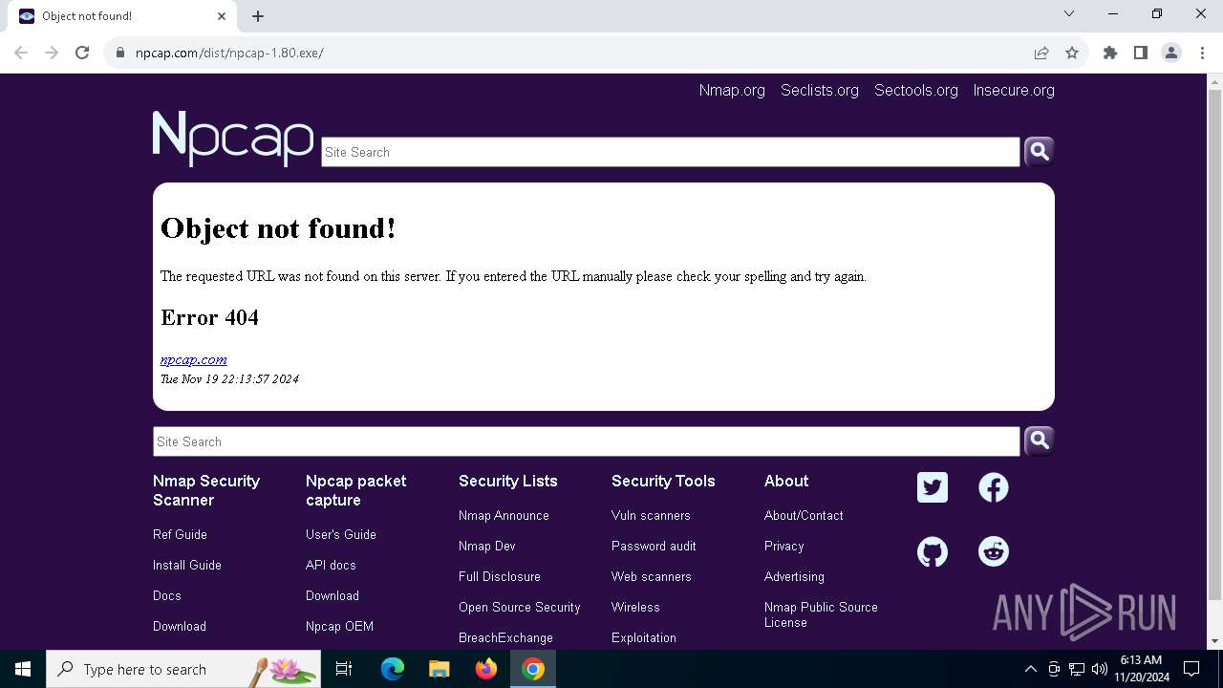
Task: Open Vuln scanners link
Action: (651, 515)
